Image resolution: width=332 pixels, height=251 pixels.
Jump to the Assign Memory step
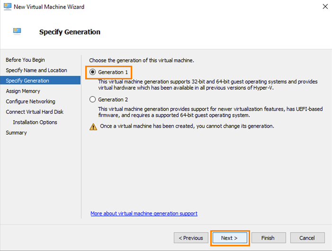click(23, 91)
